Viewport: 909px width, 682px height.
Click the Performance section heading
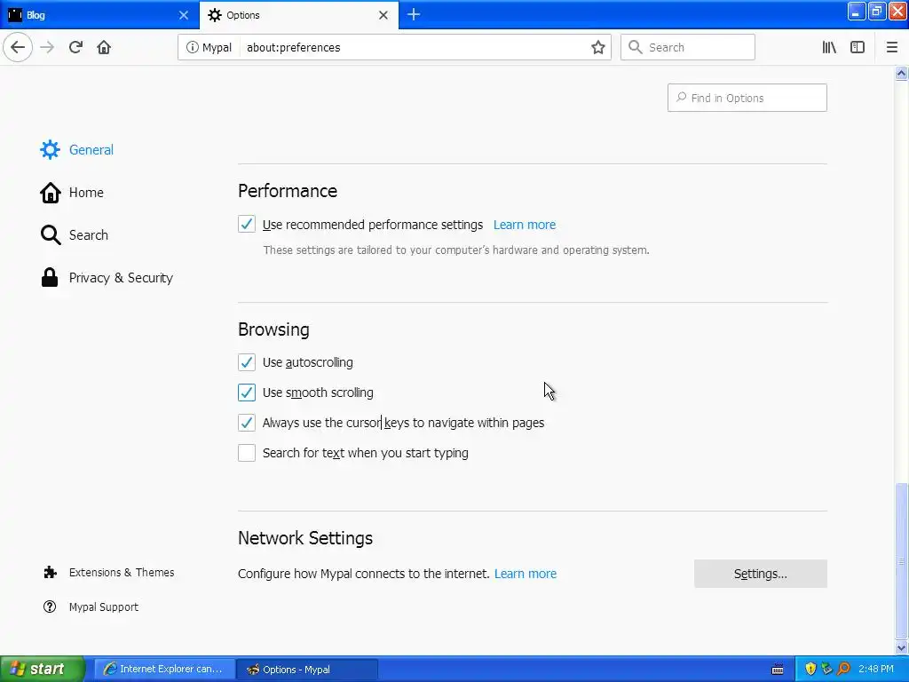point(288,191)
